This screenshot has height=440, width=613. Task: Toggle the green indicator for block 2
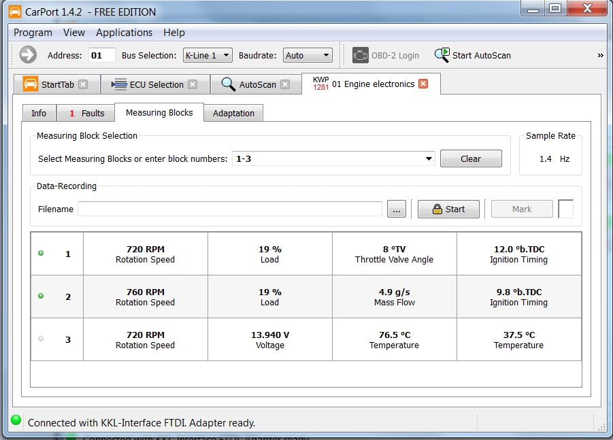tap(41, 297)
